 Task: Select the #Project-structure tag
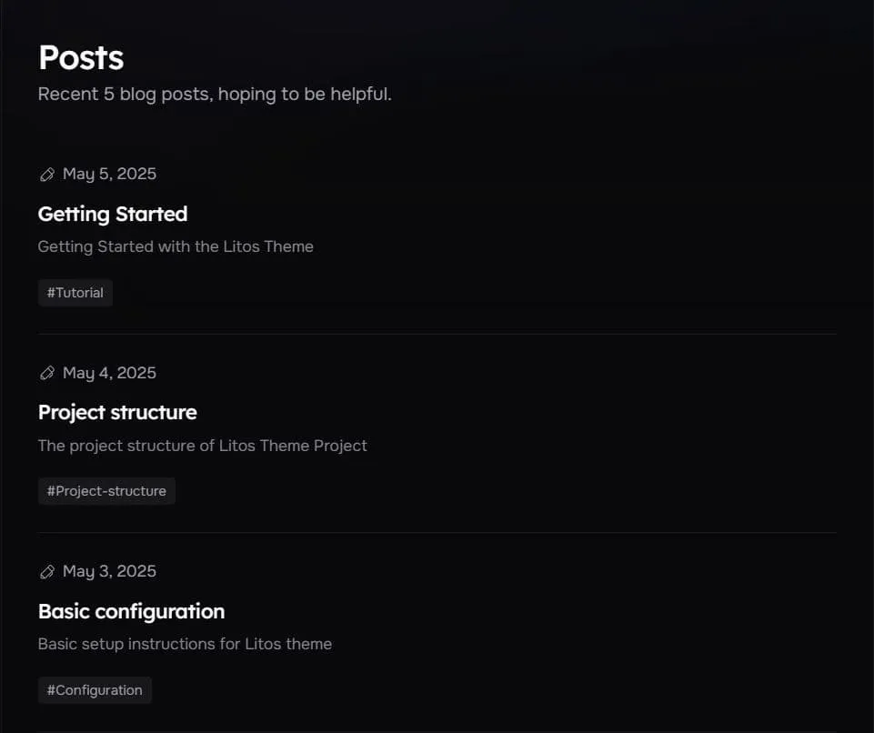(106, 491)
